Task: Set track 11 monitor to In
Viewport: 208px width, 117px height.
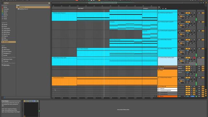Action: (x=179, y=25)
